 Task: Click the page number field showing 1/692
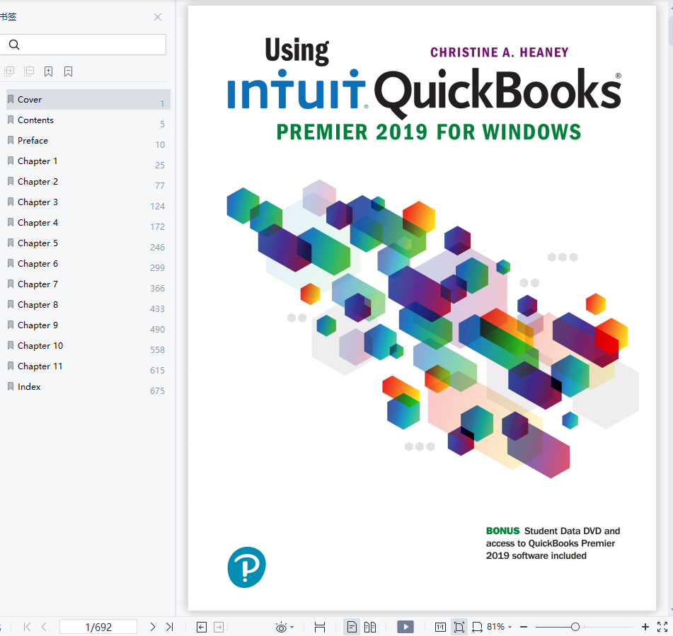click(98, 627)
